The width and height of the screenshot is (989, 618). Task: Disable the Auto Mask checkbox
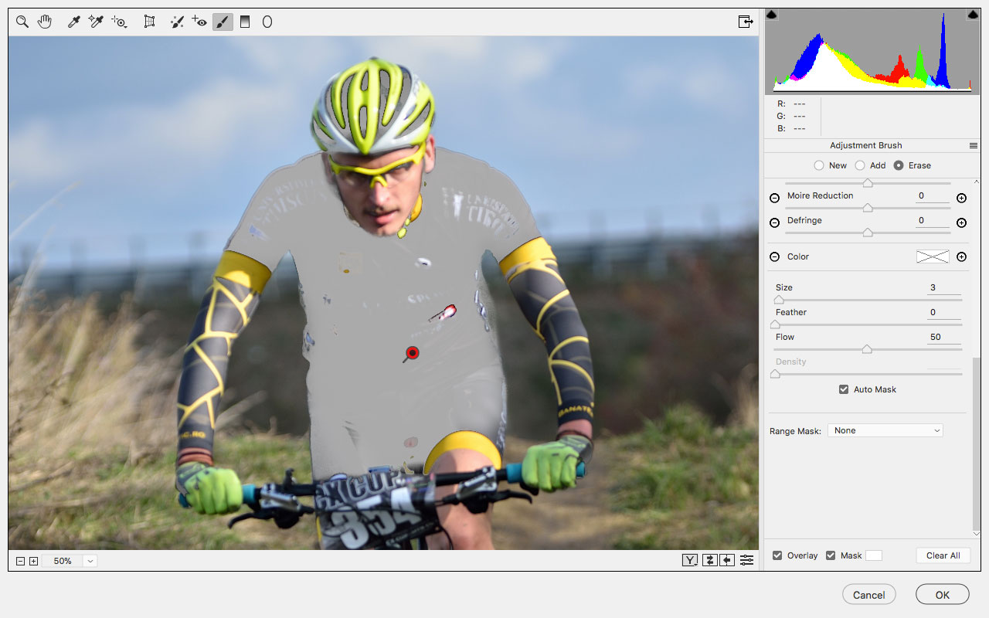coord(844,389)
